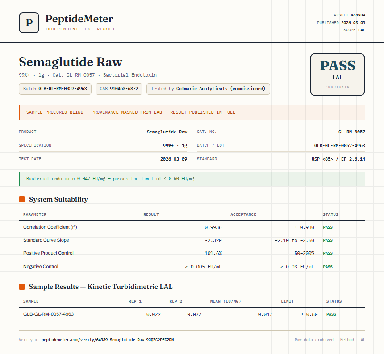The width and height of the screenshot is (384, 354).
Task: Click the Correlation Coefficient (r²) row label
Action: click(x=50, y=227)
